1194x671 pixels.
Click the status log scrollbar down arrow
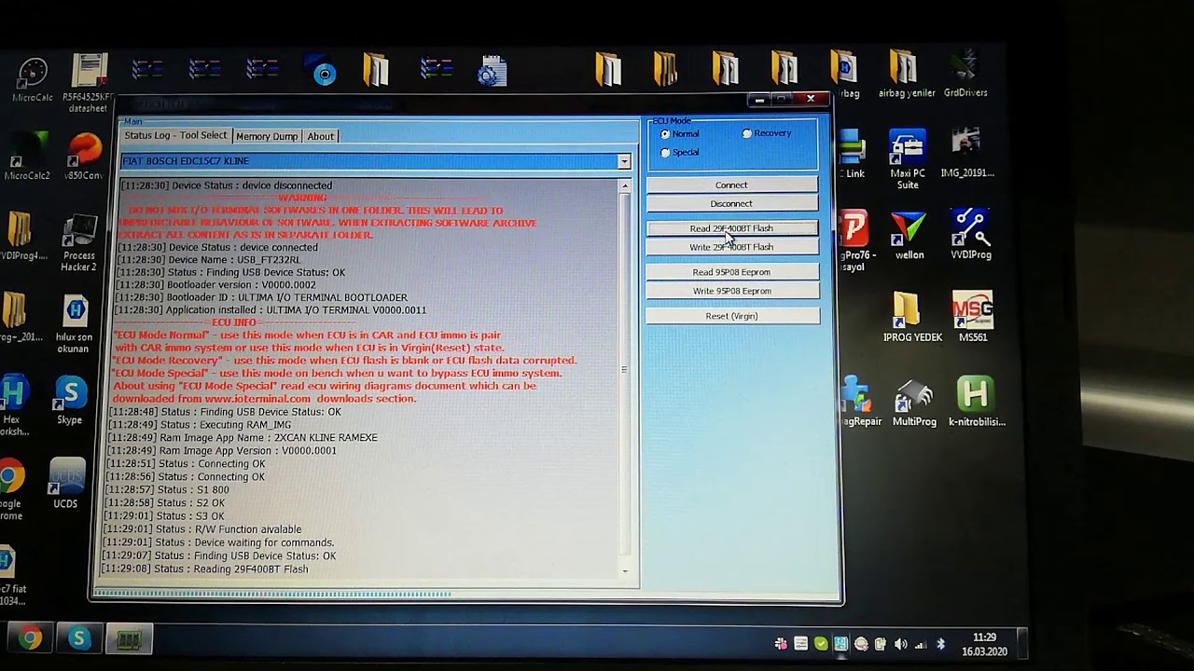pos(625,571)
